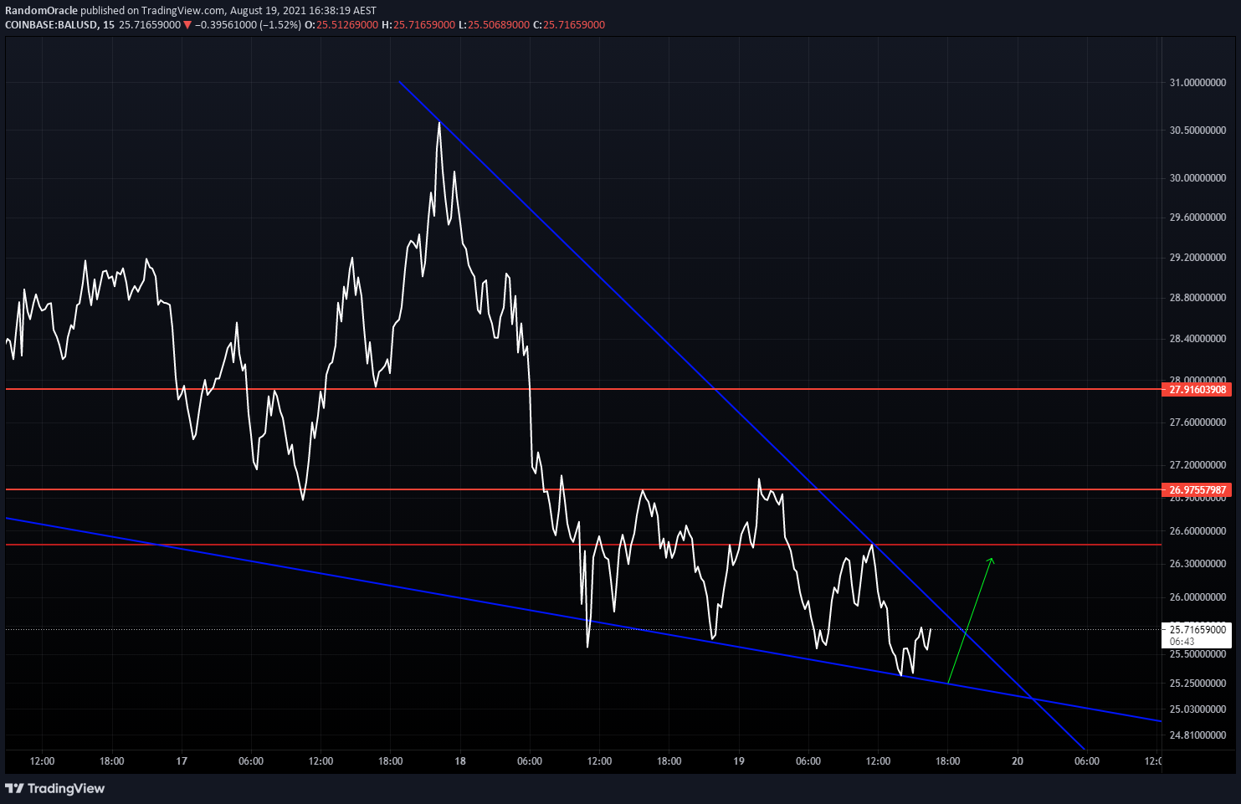Click the 24.81000000 price axis label
This screenshot has width=1241, height=804.
click(1197, 735)
